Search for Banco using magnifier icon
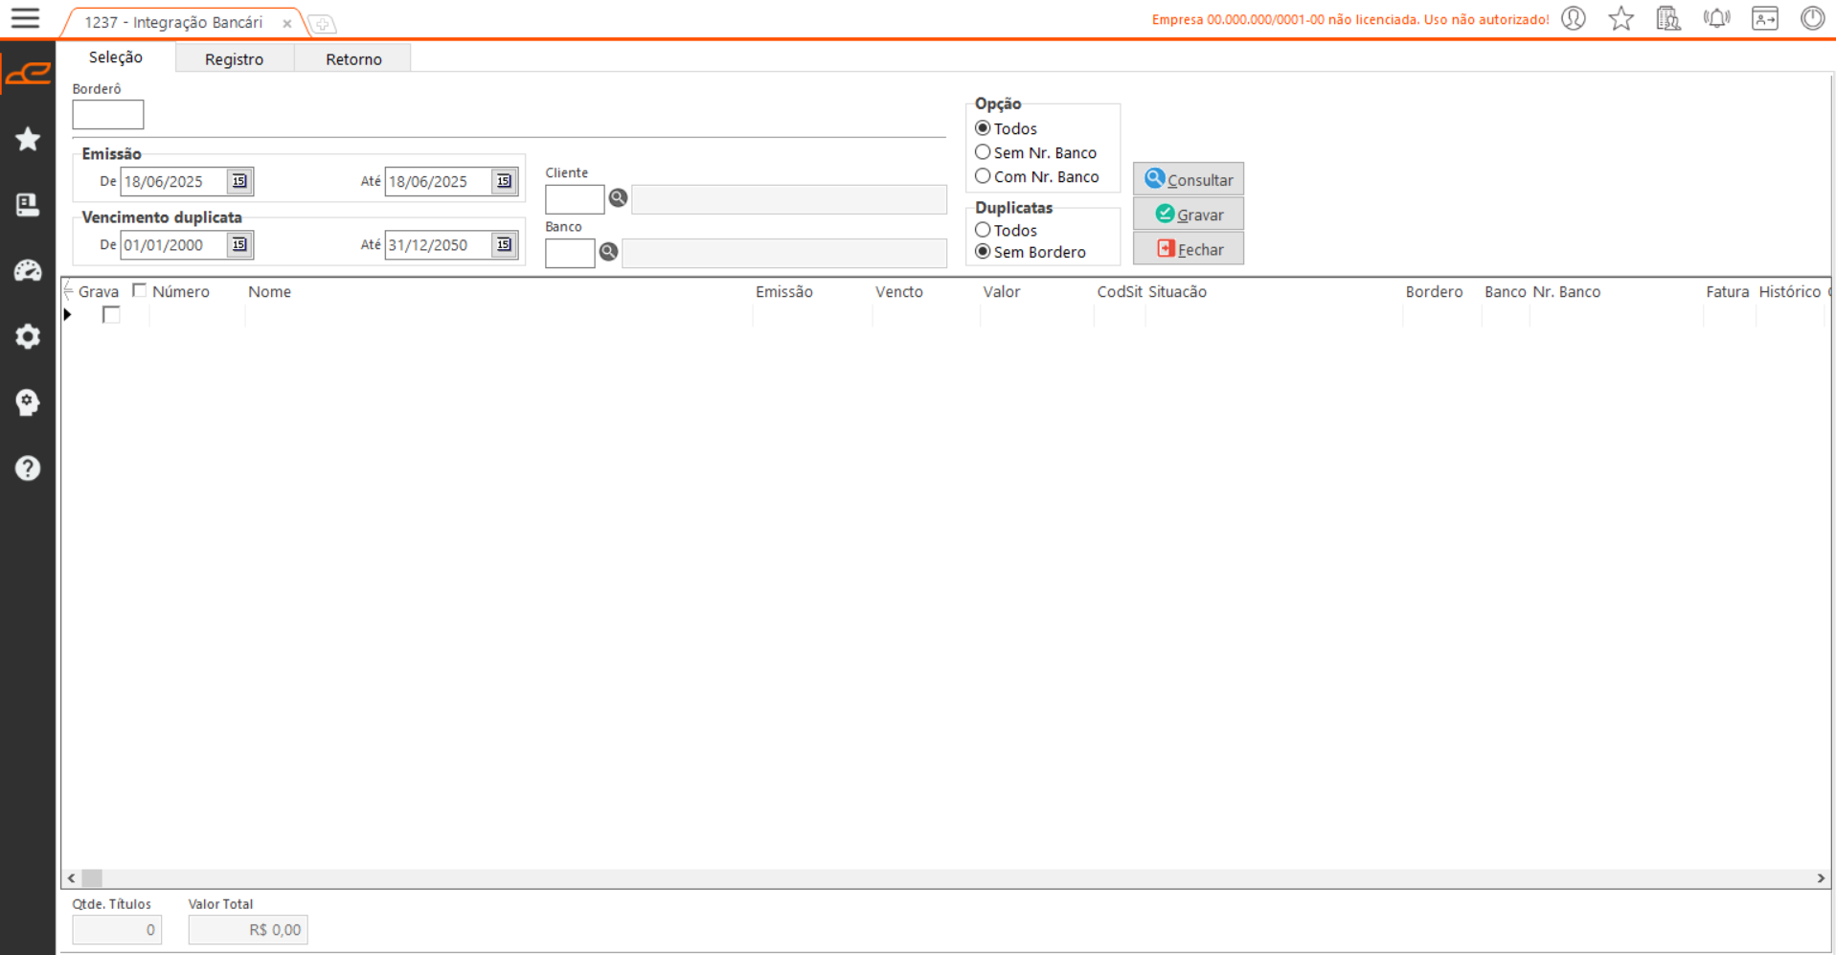 coord(608,252)
